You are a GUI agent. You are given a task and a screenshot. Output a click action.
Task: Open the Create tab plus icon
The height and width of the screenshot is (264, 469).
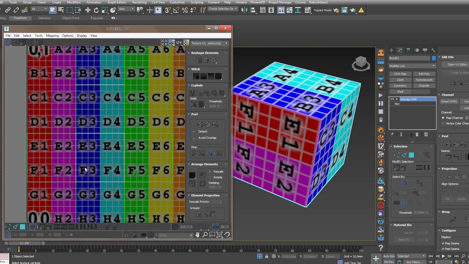391,50
